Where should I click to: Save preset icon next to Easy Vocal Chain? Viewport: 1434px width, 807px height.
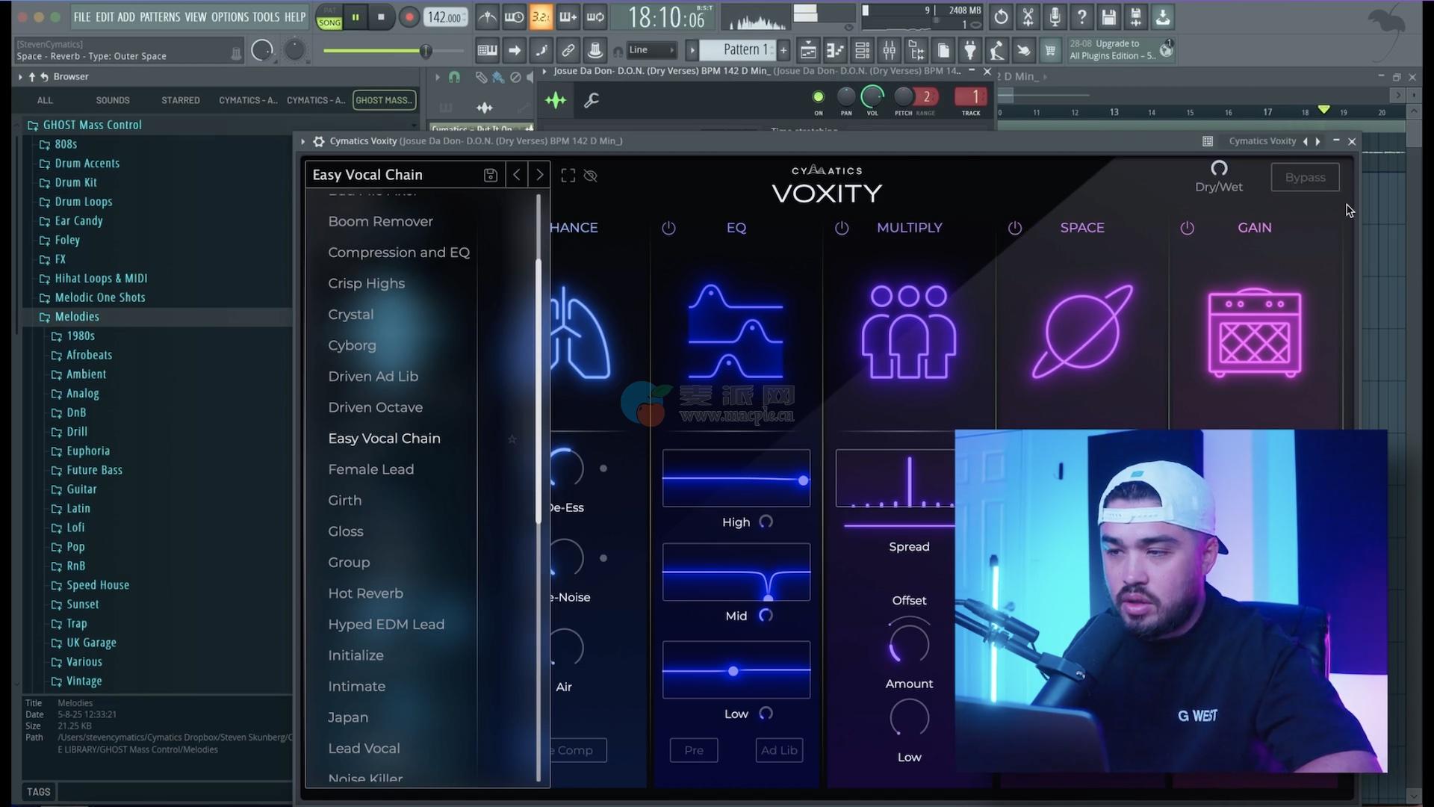(x=490, y=175)
